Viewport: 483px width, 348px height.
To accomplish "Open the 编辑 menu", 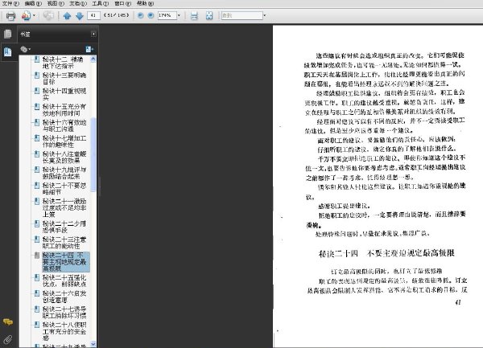I will [33, 3].
